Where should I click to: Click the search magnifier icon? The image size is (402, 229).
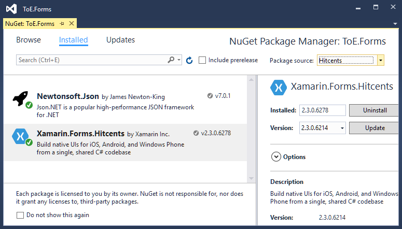pyautogui.click(x=171, y=60)
